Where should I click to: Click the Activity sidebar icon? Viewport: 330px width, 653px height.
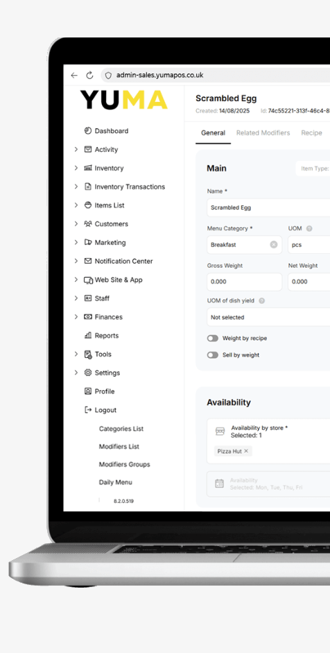tap(88, 149)
